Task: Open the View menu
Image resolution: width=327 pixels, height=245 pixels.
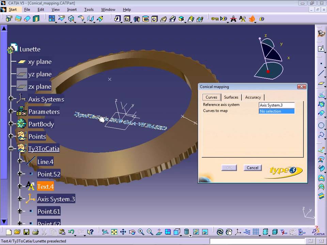Action: pyautogui.click(x=56, y=10)
